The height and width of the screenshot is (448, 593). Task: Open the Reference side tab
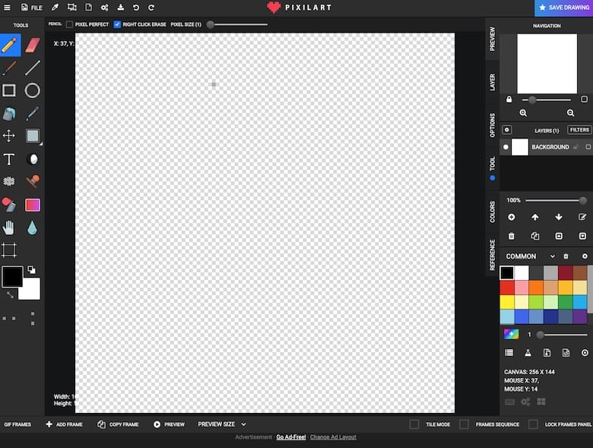(x=492, y=255)
